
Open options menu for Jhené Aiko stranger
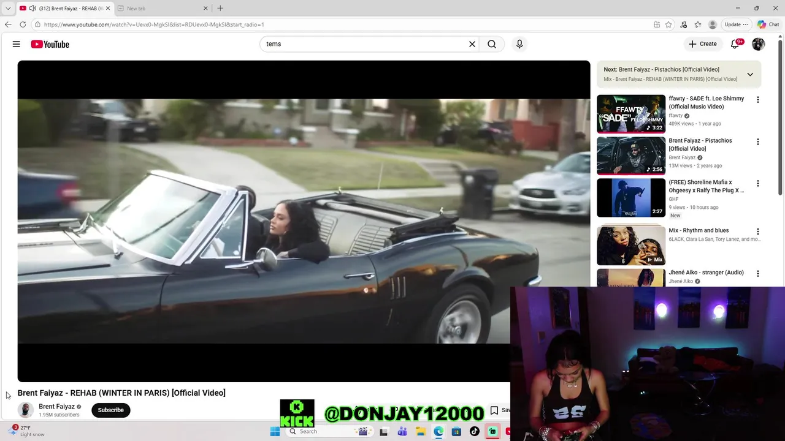click(758, 274)
